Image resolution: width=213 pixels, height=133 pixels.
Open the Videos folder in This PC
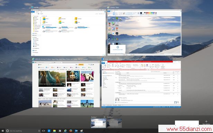pyautogui.click(x=77, y=22)
